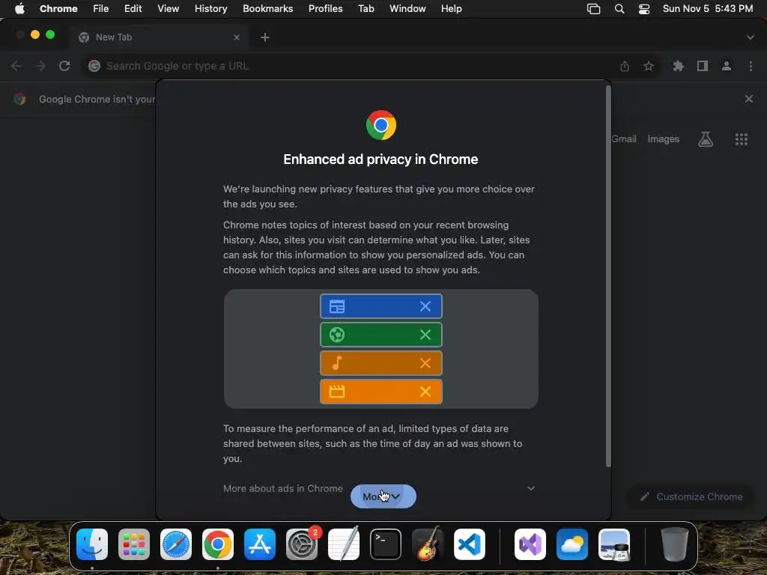Open System Settings from the Dock
This screenshot has width=767, height=575.
coord(302,544)
